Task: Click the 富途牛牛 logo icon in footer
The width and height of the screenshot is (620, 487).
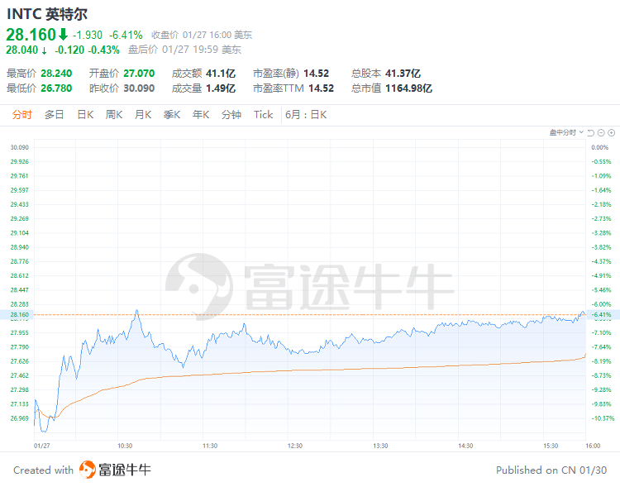Action: pos(88,470)
